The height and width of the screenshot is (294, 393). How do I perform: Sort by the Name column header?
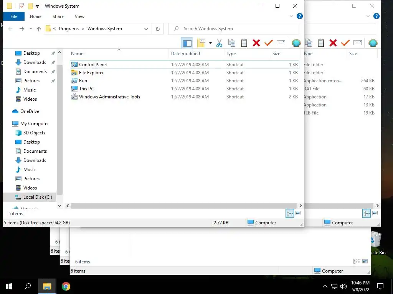click(119, 54)
